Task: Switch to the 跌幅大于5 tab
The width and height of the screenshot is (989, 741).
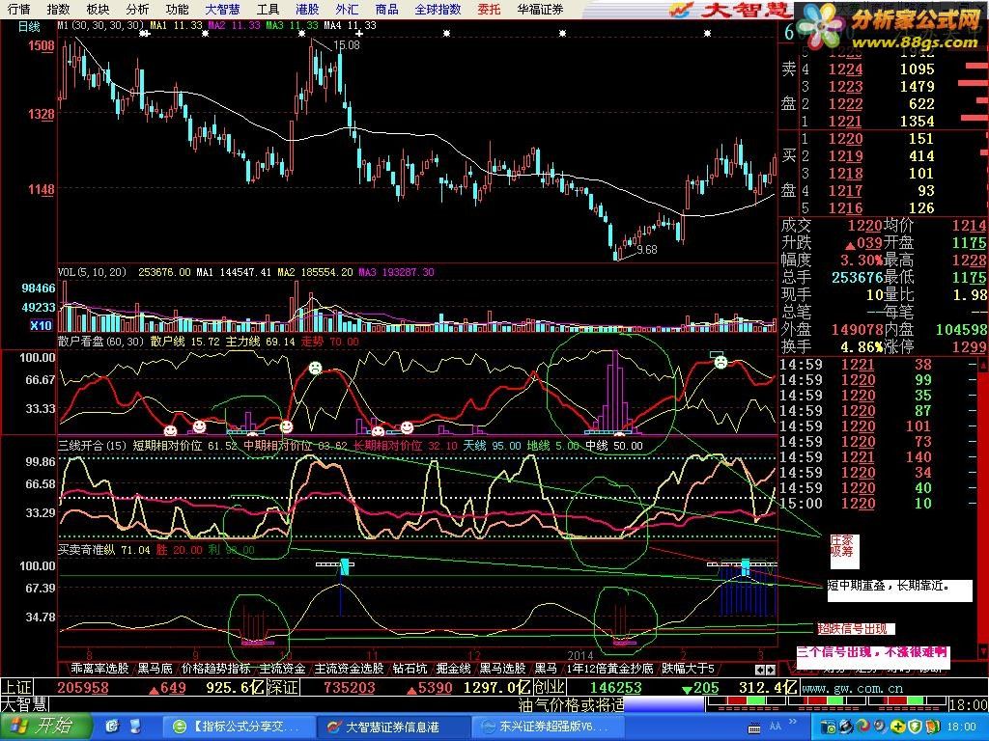Action: [688, 668]
